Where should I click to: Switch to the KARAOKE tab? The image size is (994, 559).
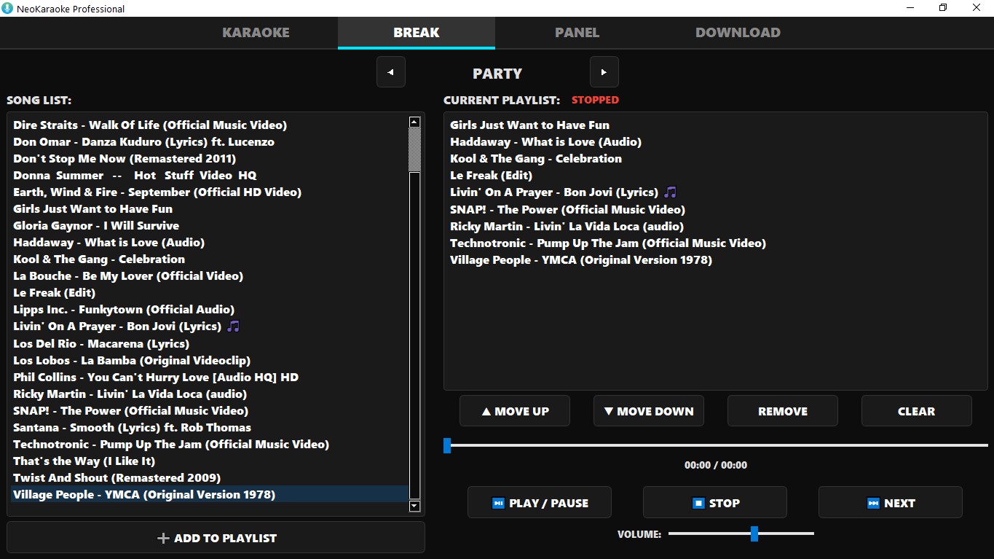coord(256,32)
